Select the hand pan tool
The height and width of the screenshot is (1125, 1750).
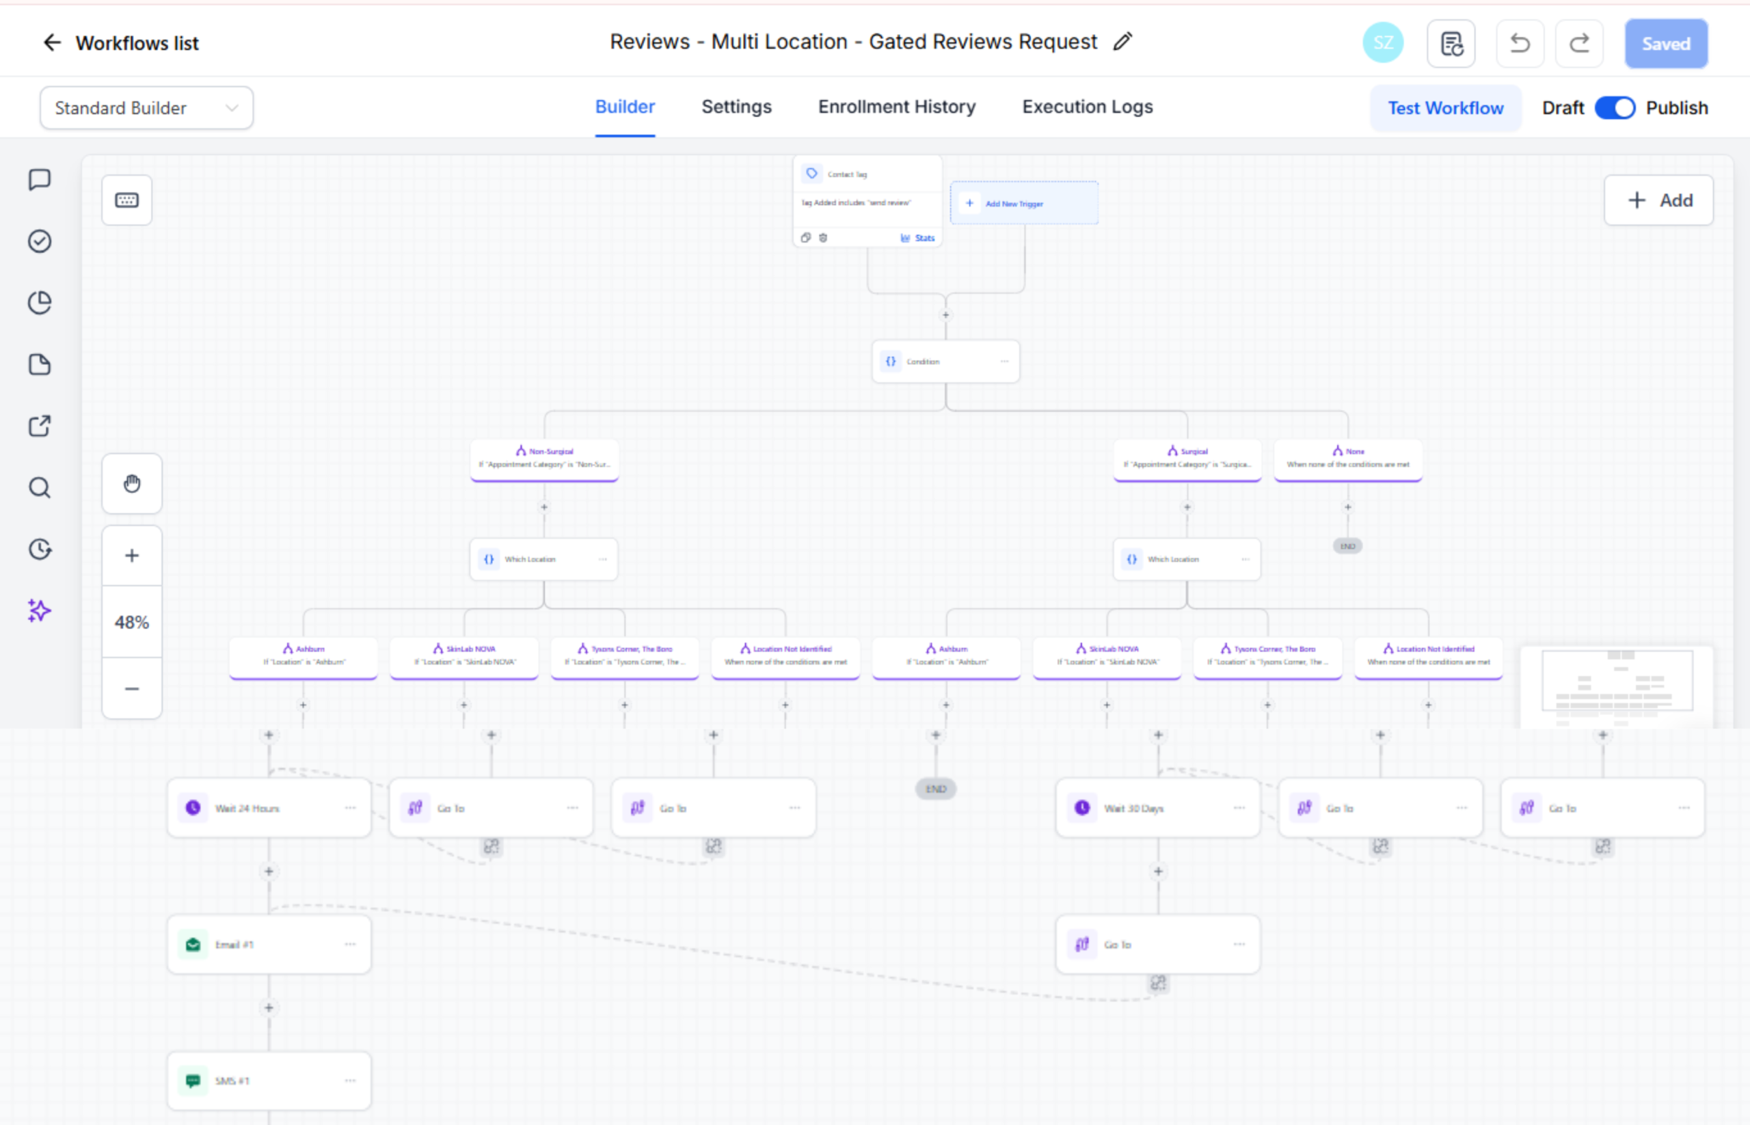131,484
